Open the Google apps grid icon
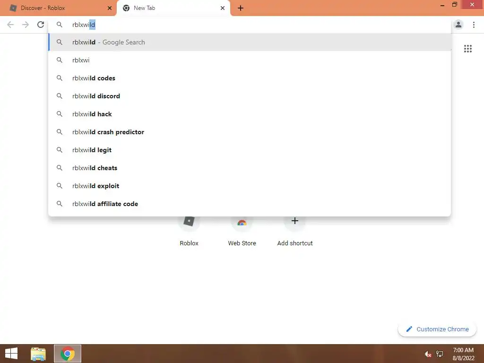The image size is (484, 363). (x=468, y=49)
